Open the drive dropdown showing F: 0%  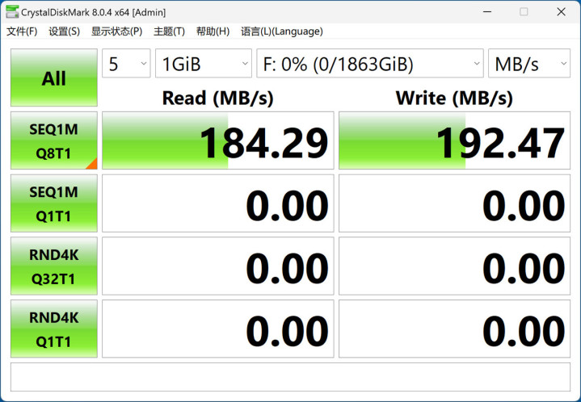(370, 63)
